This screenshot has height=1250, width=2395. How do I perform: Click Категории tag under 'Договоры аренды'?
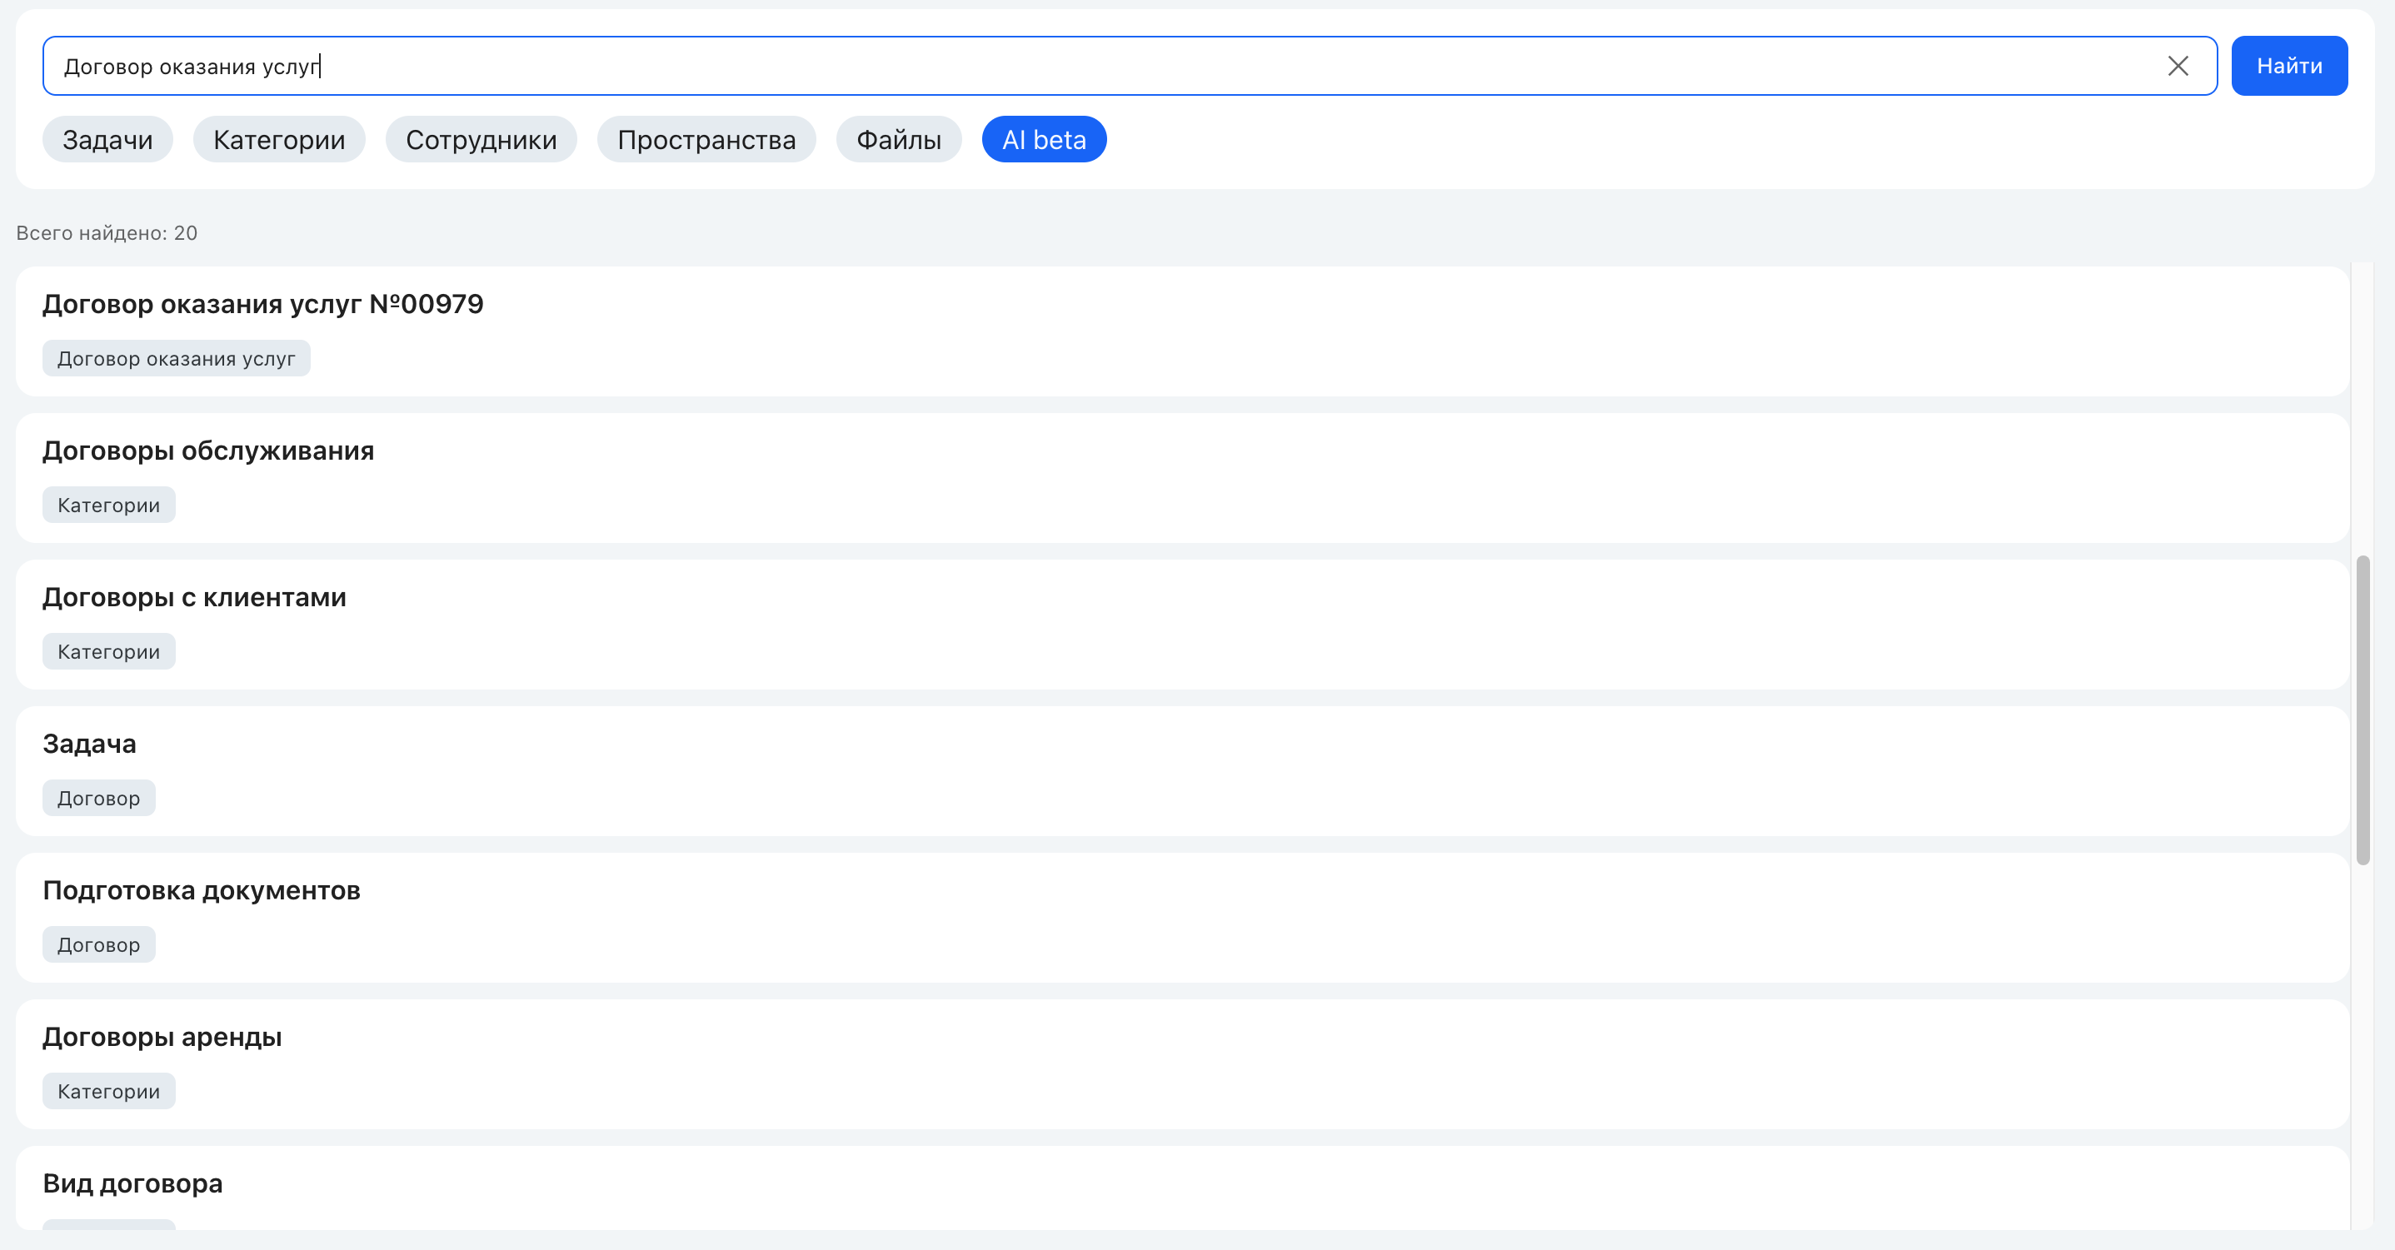(x=109, y=1091)
